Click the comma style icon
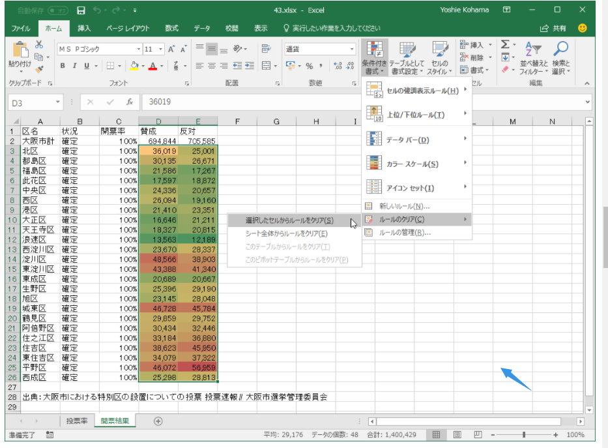The image size is (608, 448). (x=321, y=66)
